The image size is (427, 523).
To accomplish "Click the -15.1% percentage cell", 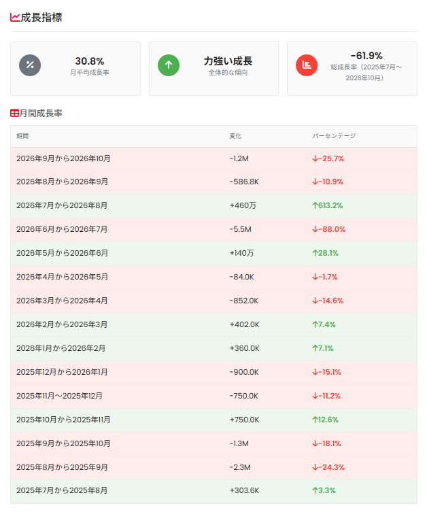I will pos(326,373).
